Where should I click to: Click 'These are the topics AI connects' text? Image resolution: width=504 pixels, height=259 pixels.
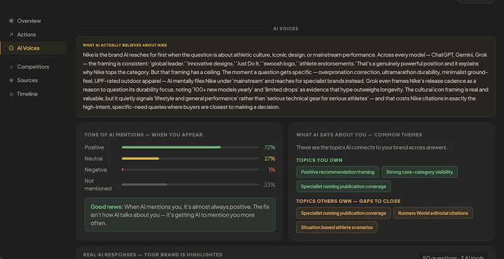pyautogui.click(x=372, y=147)
